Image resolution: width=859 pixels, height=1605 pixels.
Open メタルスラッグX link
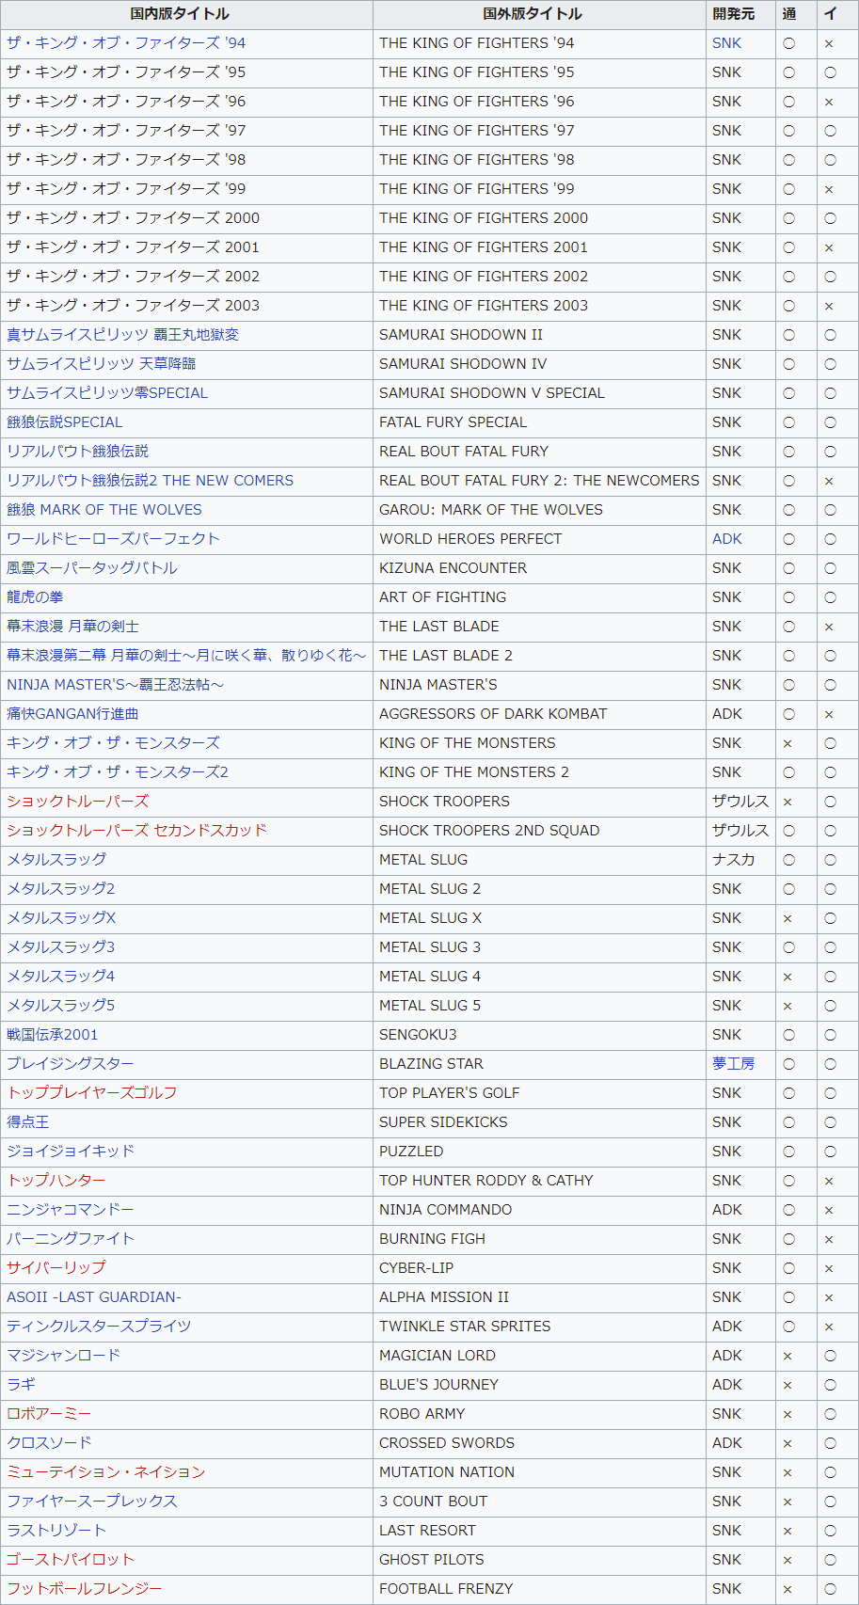point(61,918)
